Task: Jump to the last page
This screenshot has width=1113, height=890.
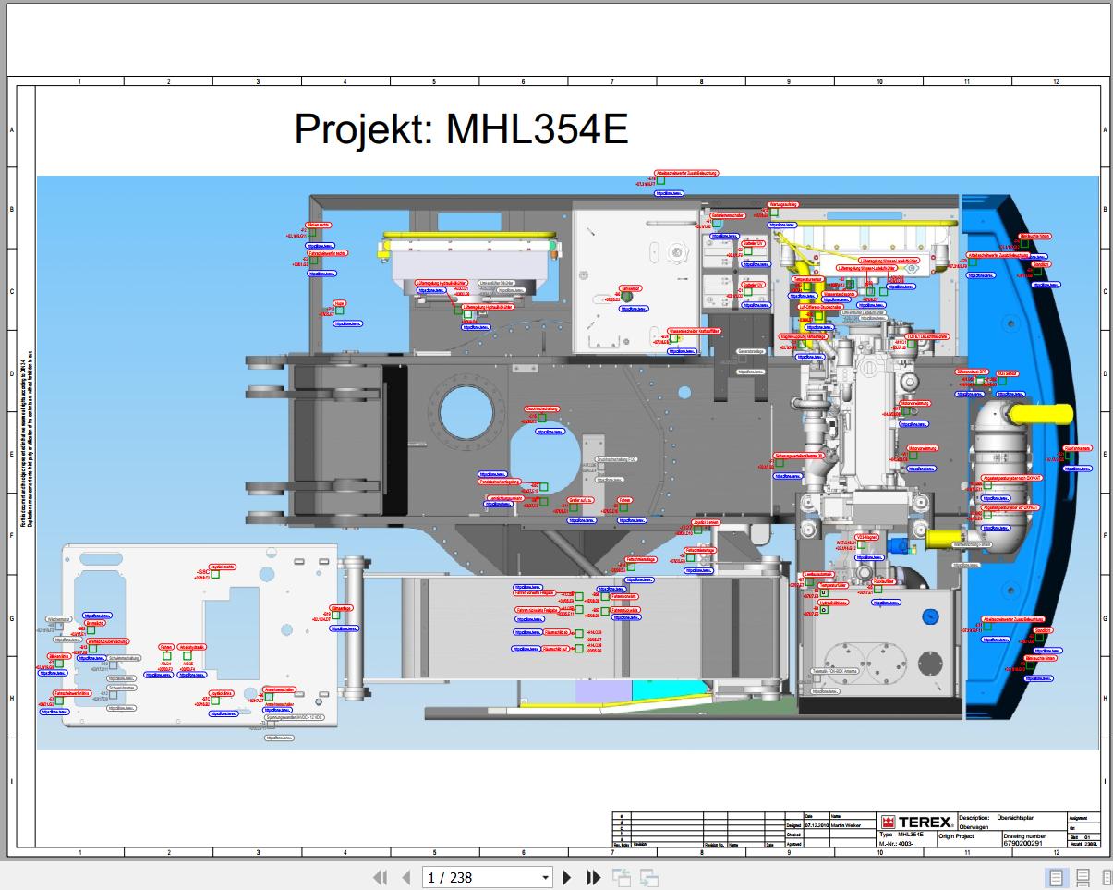Action: coord(594,877)
